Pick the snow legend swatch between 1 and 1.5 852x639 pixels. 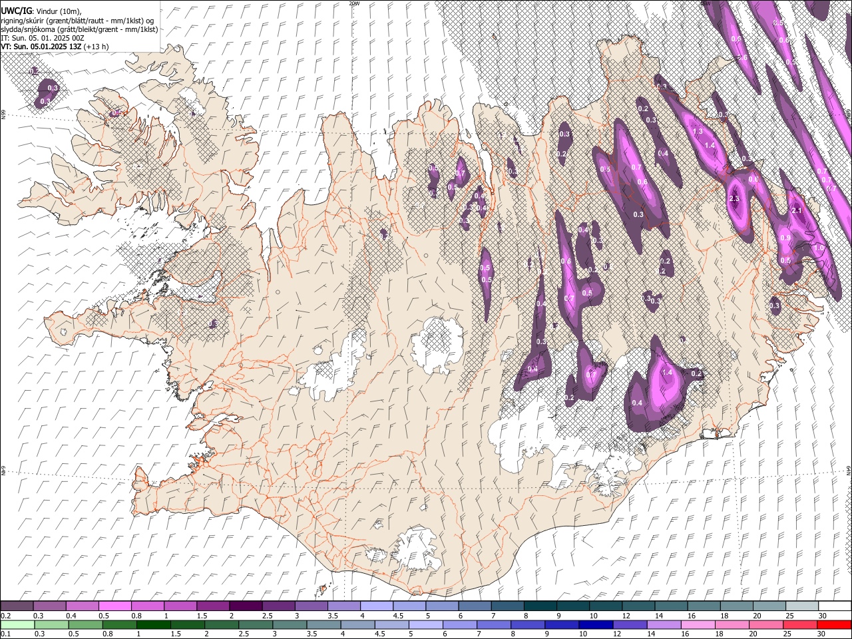[180, 606]
